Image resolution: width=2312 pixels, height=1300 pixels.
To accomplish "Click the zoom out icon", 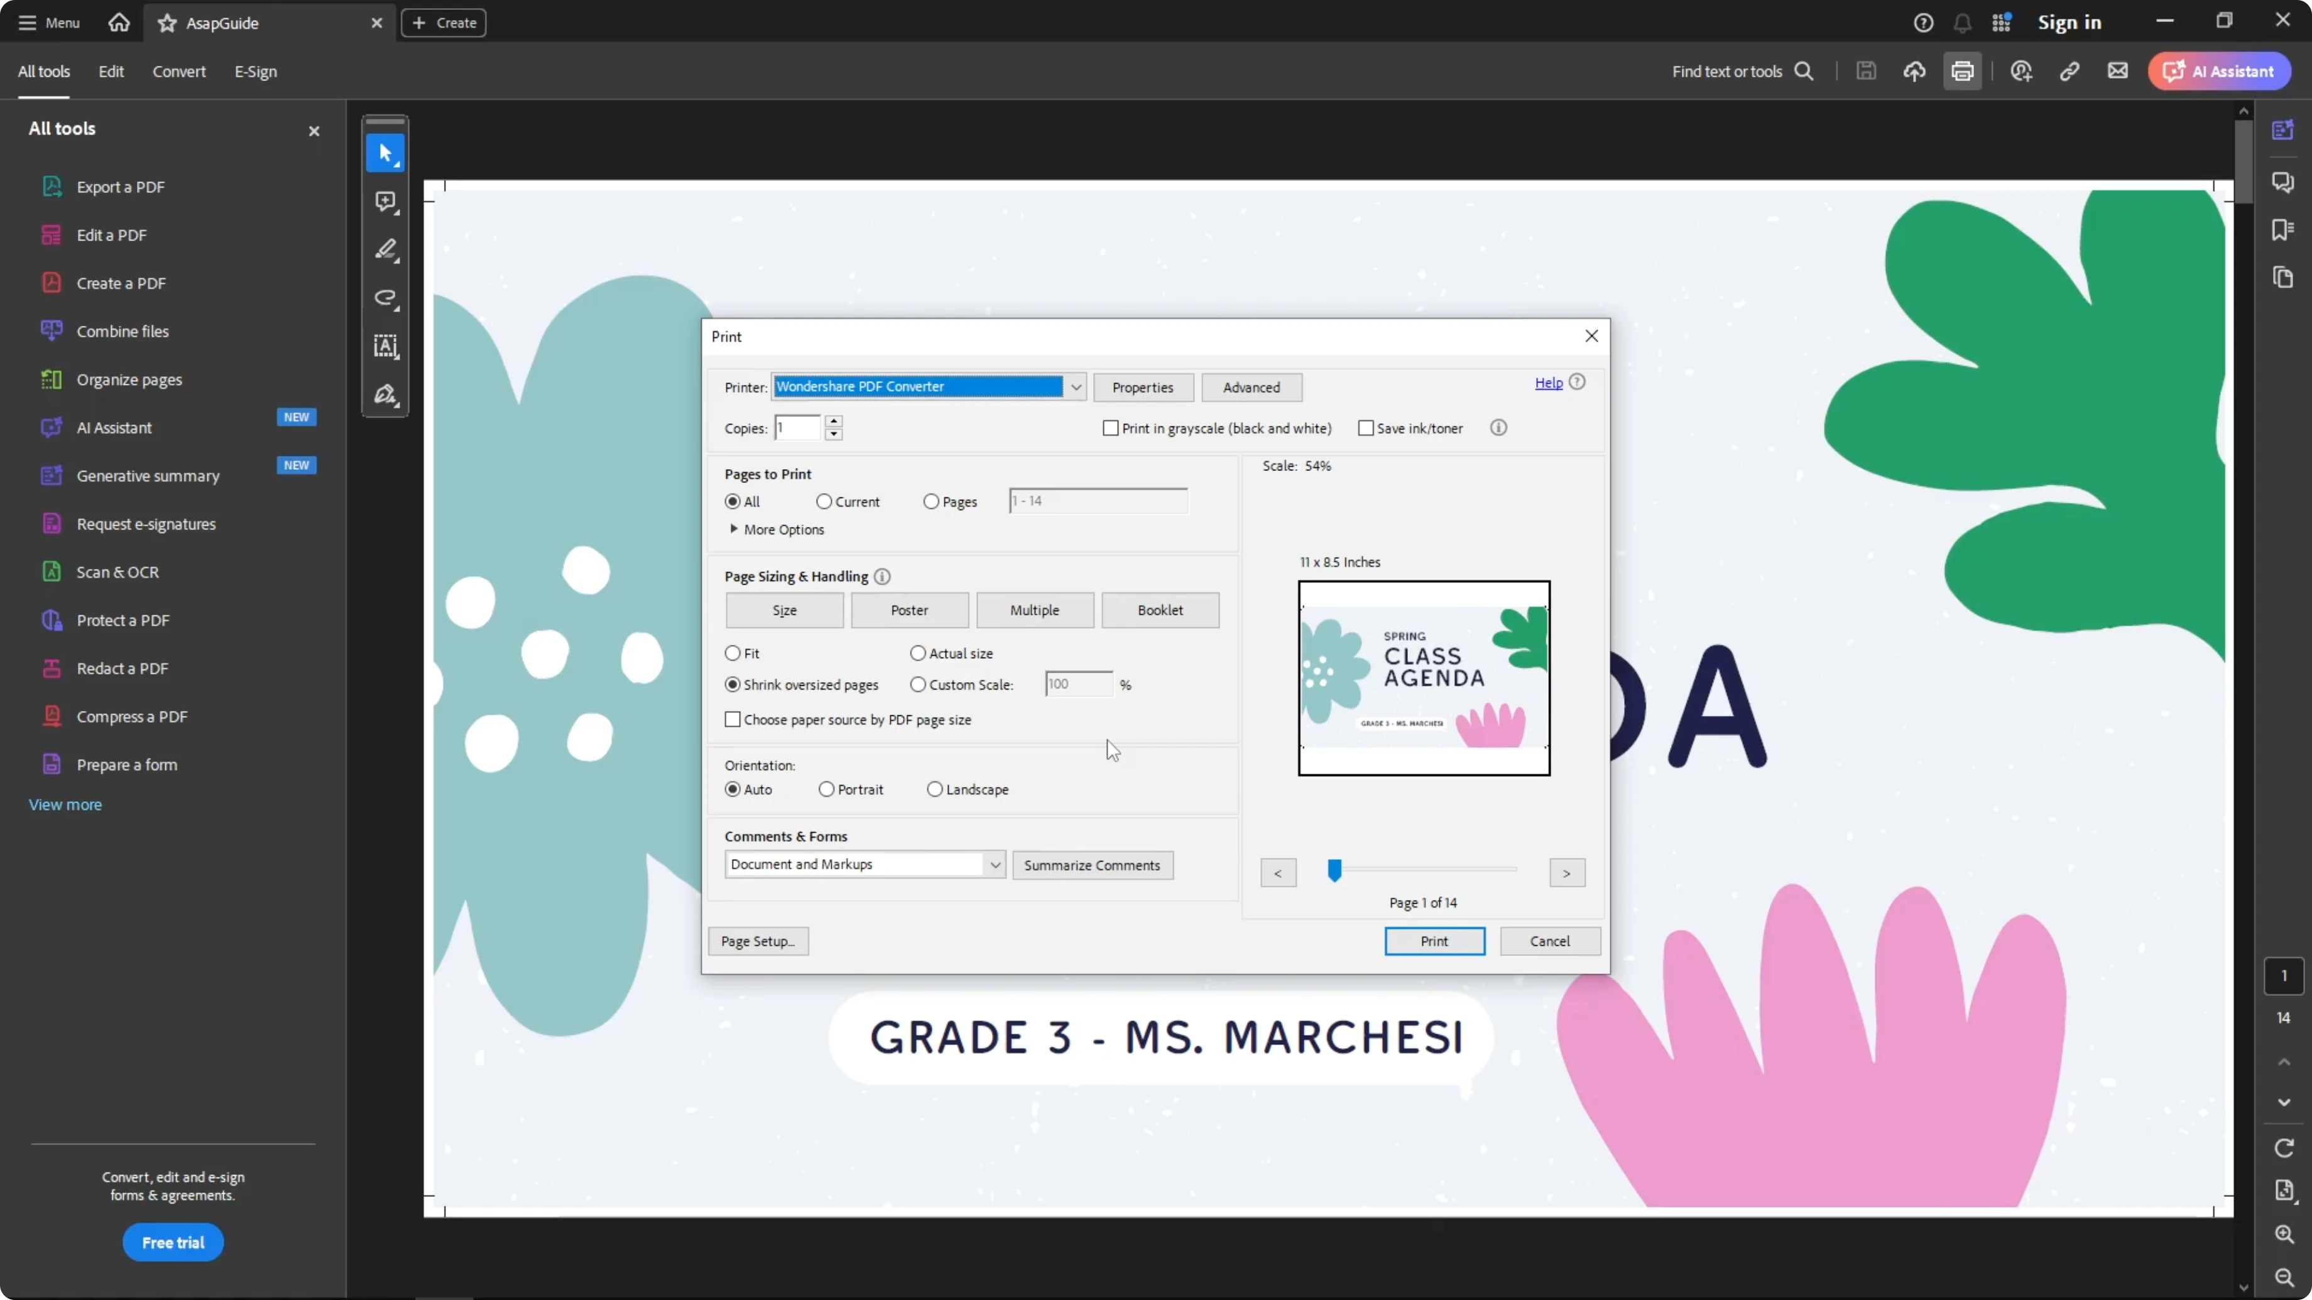I will click(x=2284, y=1277).
